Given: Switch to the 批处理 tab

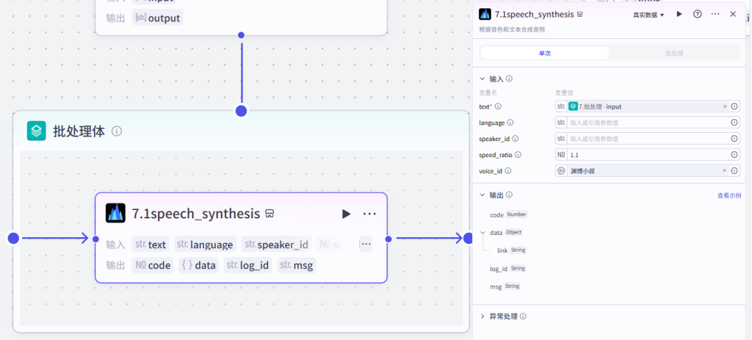Looking at the screenshot, I should (673, 53).
